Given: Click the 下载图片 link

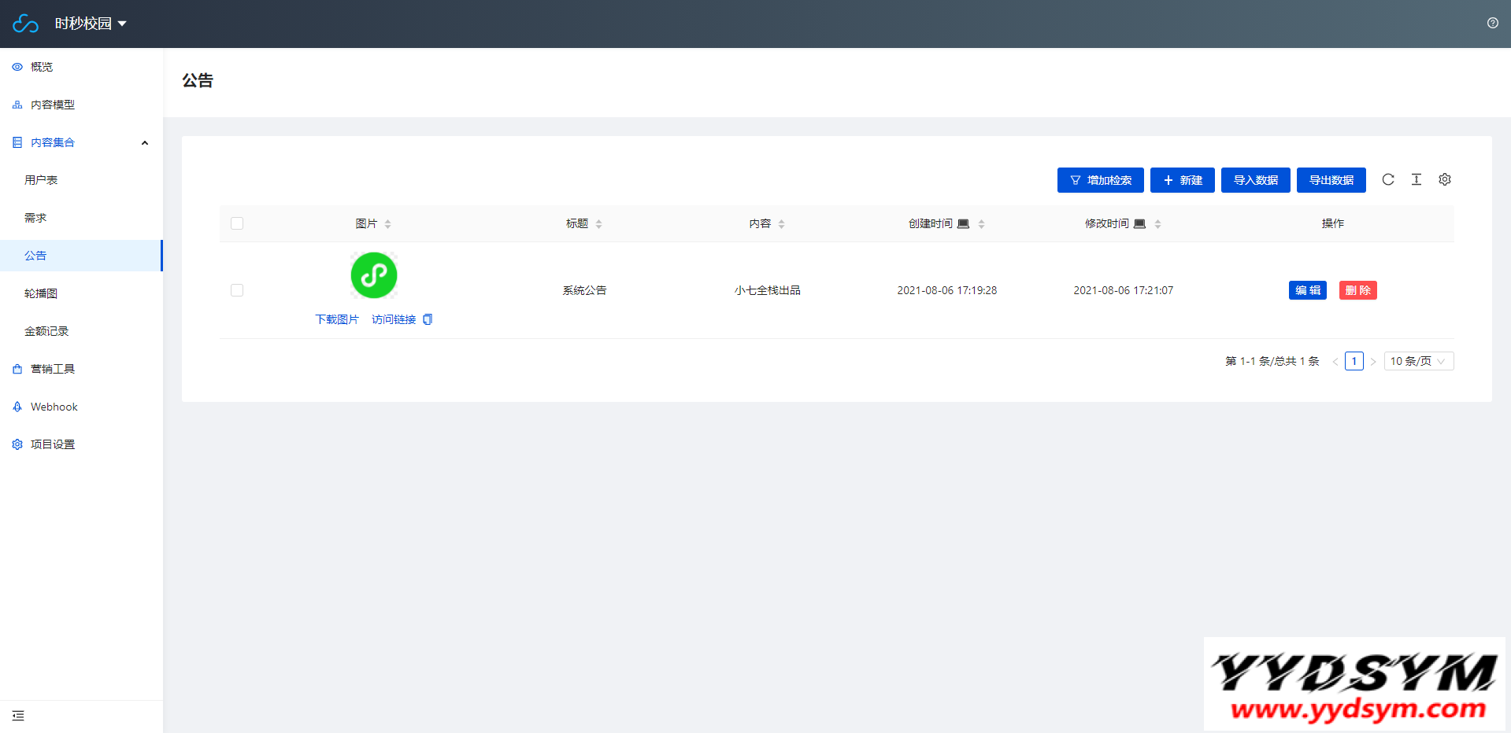Looking at the screenshot, I should tap(337, 319).
